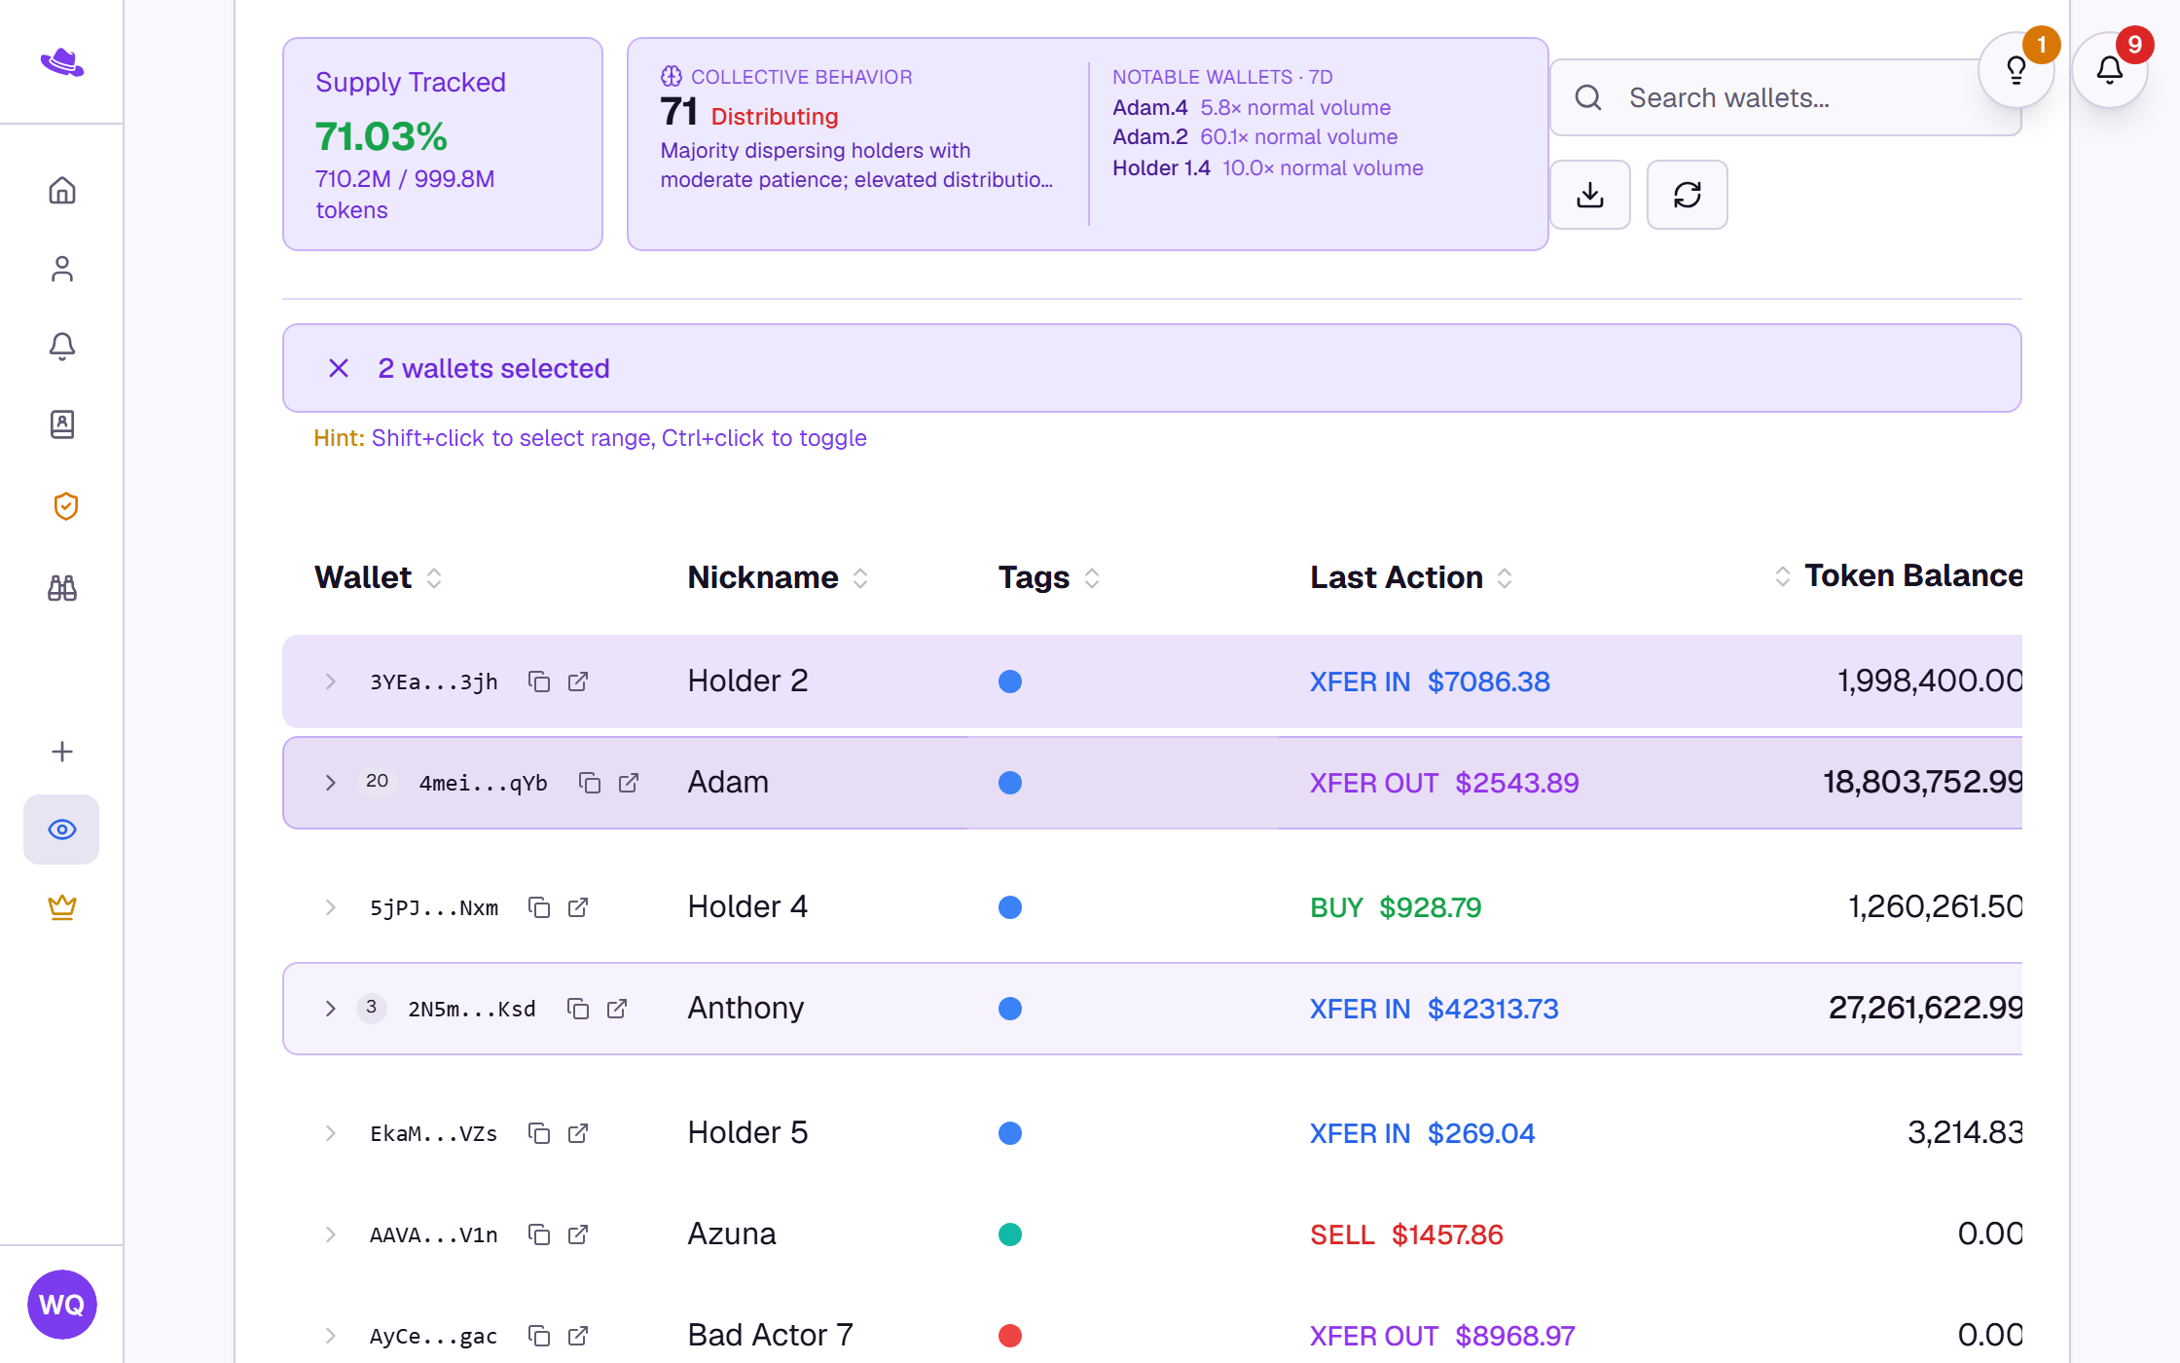Open the binoculars sidebar icon
This screenshot has height=1363, width=2180.
[62, 588]
